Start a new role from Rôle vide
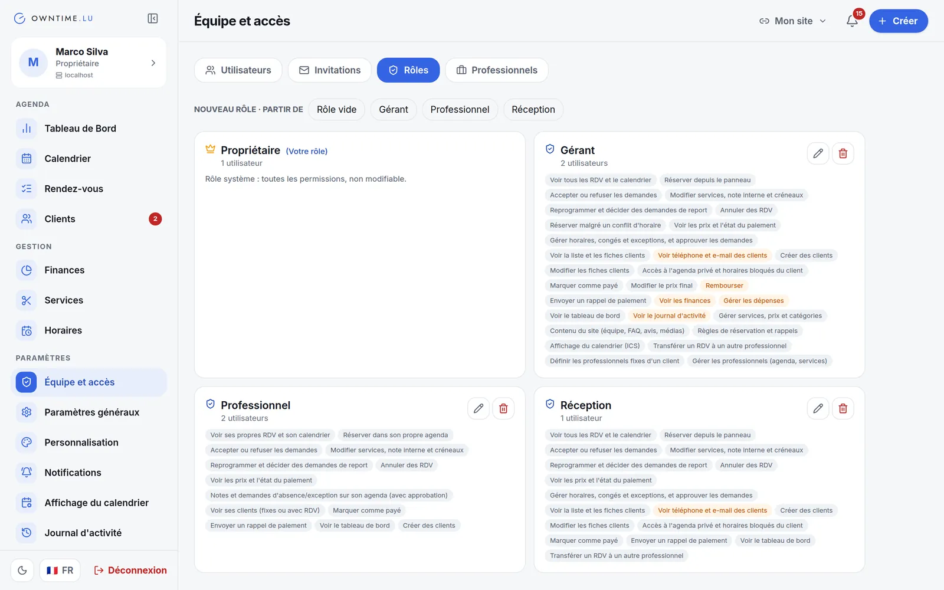This screenshot has width=944, height=590. [x=337, y=110]
